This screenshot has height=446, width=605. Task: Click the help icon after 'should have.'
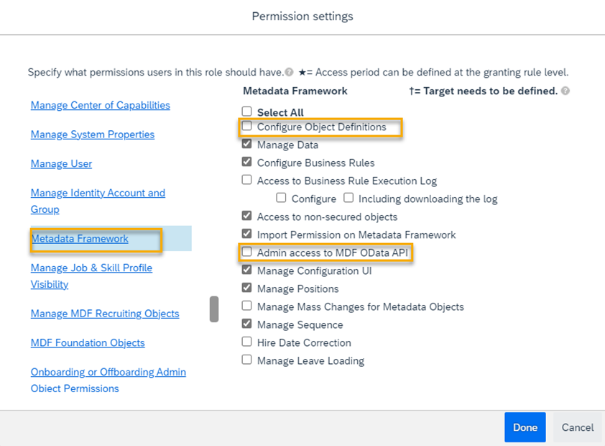point(289,72)
